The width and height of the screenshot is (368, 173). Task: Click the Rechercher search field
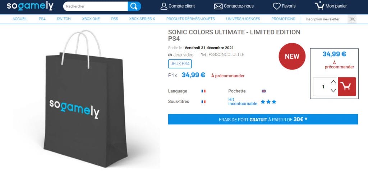point(95,6)
